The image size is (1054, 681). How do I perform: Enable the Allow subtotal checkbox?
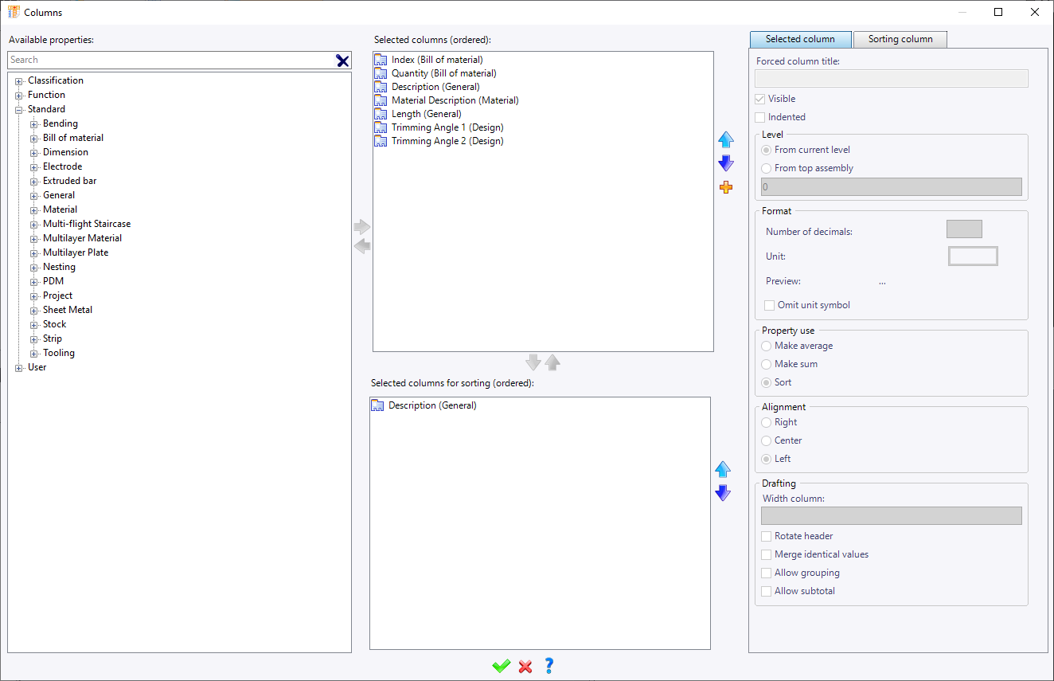767,591
